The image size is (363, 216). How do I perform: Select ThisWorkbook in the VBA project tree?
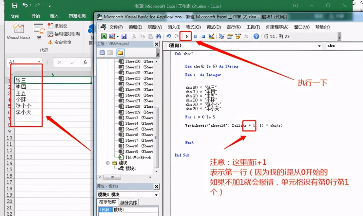coord(135,157)
